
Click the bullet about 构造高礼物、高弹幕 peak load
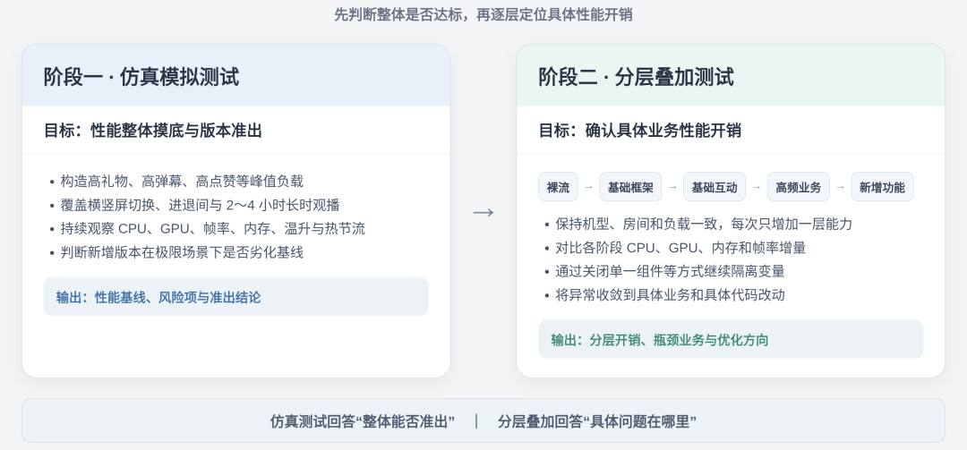coord(176,182)
